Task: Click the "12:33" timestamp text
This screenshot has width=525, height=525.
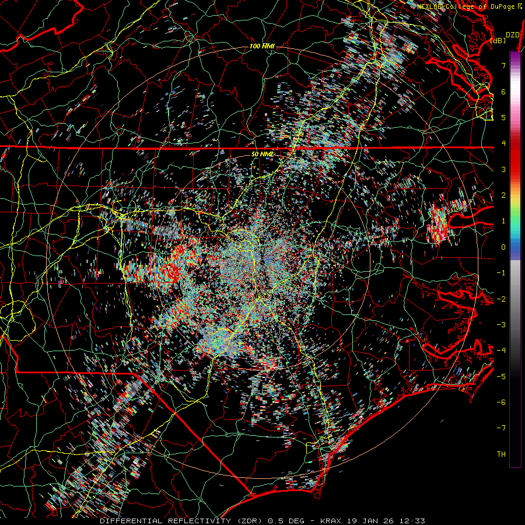Action: 412,521
